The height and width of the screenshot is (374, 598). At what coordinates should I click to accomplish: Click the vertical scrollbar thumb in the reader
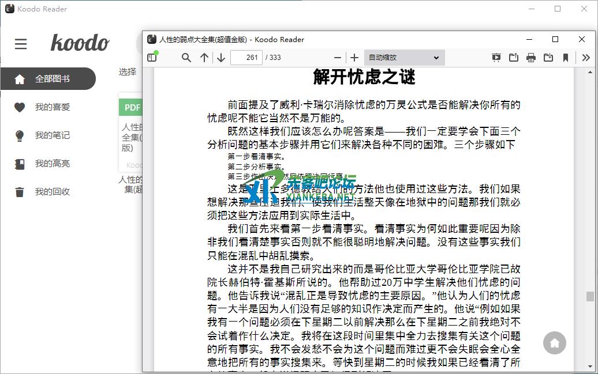[590, 296]
